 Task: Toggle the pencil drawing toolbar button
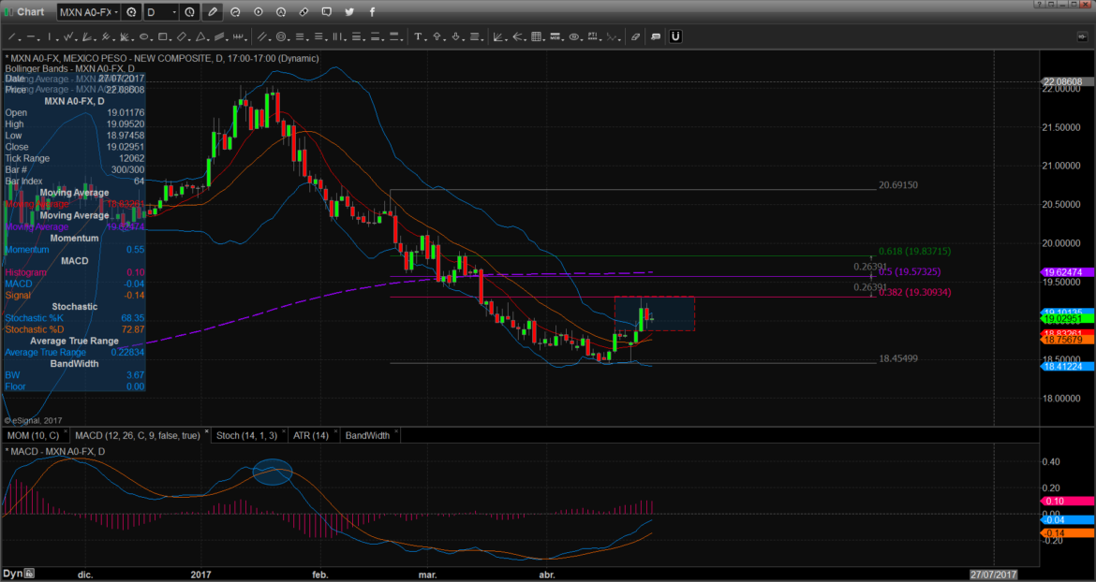[213, 12]
